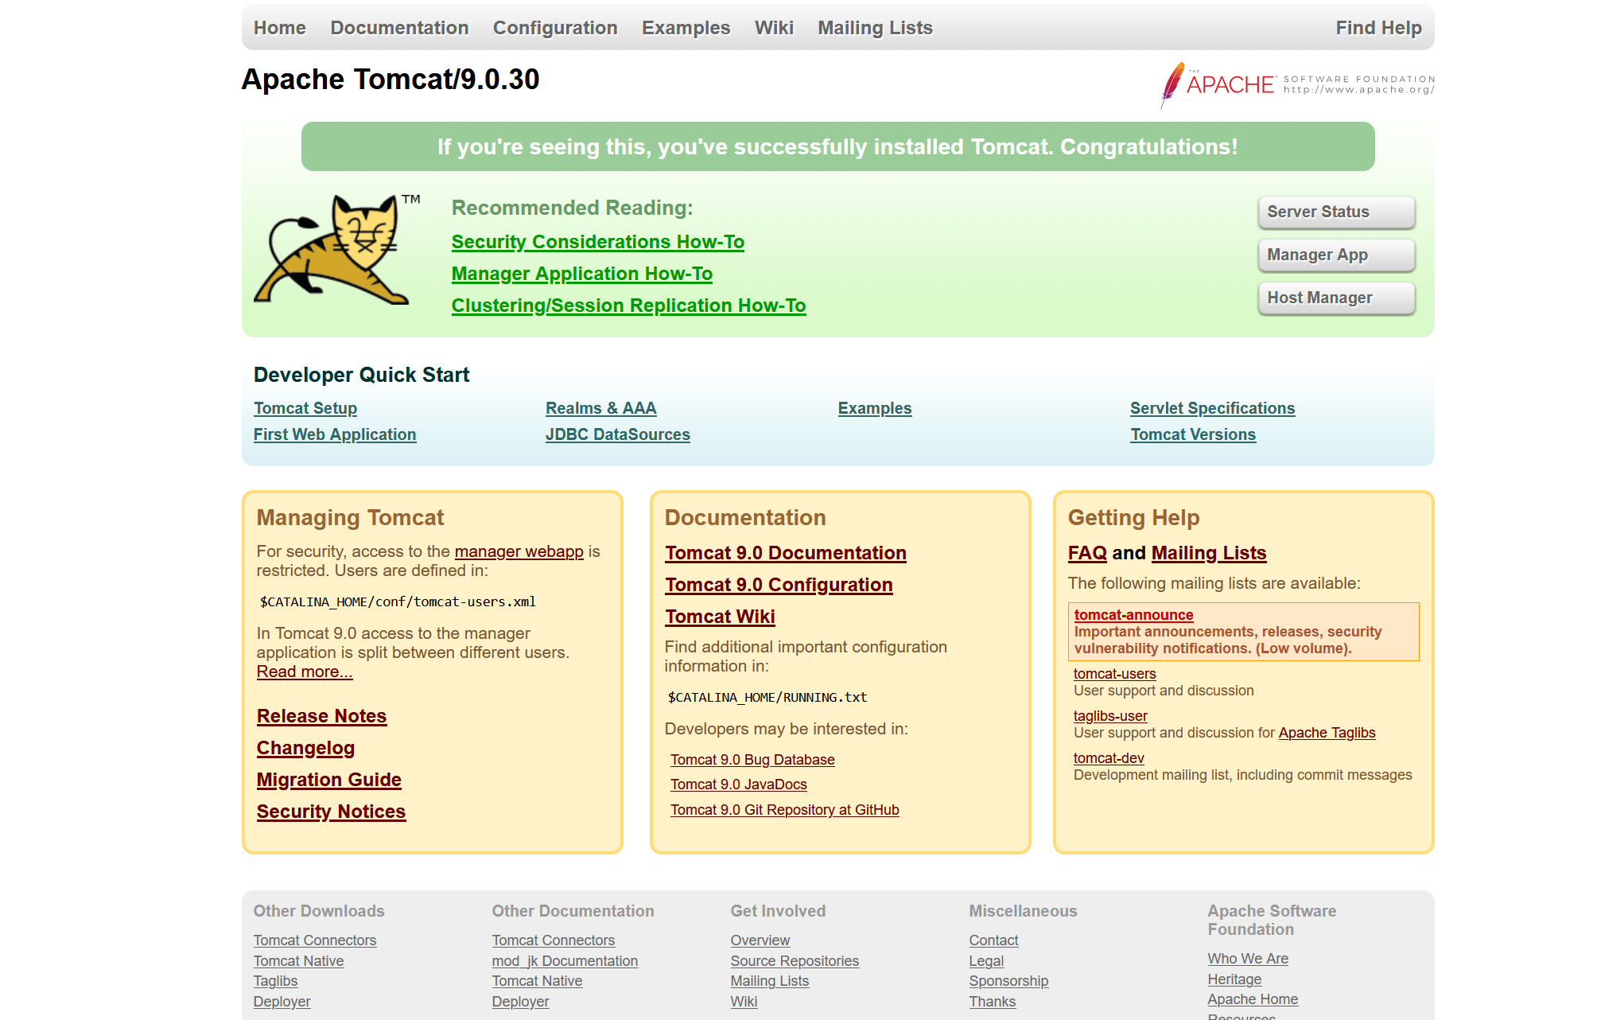Select Configuration in the navigation bar
The height and width of the screenshot is (1020, 1597).
point(554,28)
